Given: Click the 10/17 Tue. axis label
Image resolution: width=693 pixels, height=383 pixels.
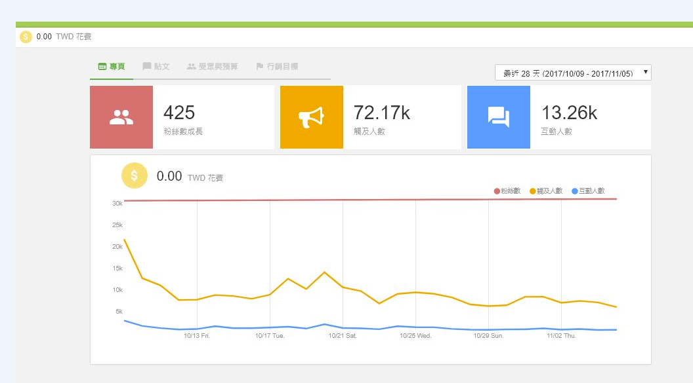Looking at the screenshot, I should pos(270,336).
